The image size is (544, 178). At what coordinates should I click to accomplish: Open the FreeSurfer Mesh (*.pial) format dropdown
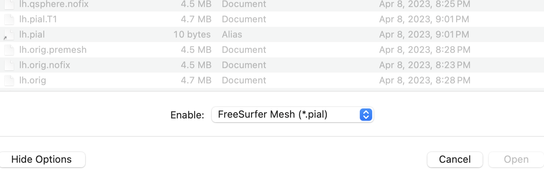(x=292, y=115)
